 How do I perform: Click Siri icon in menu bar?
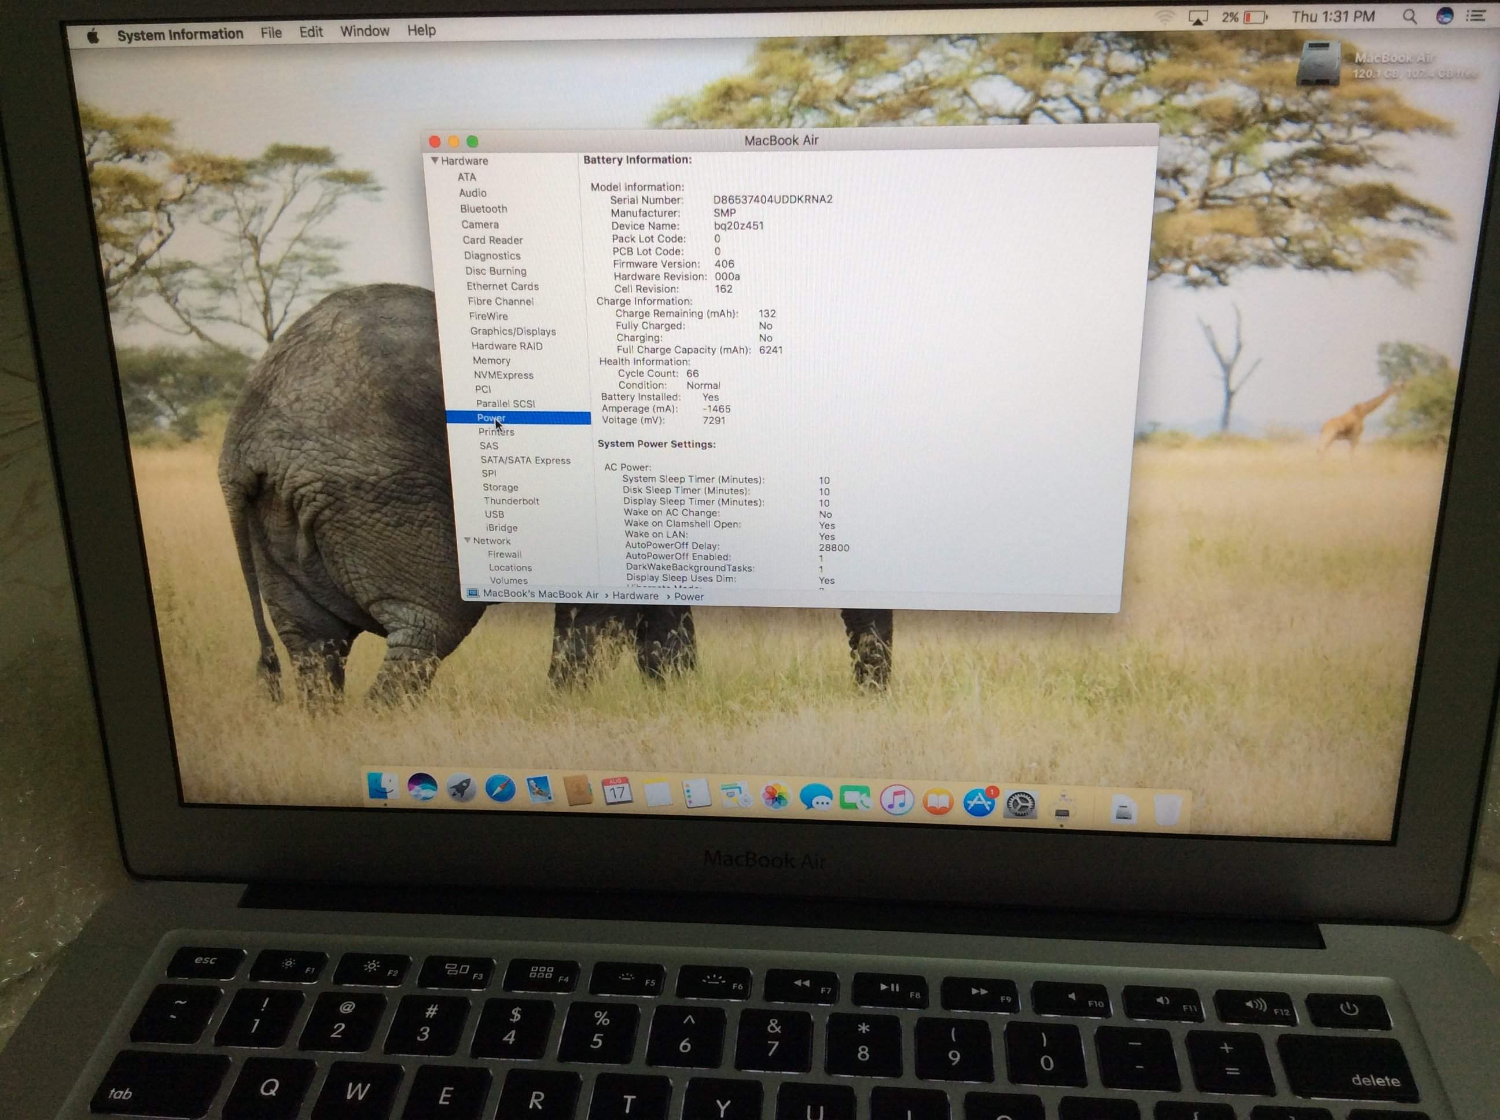pos(1444,16)
